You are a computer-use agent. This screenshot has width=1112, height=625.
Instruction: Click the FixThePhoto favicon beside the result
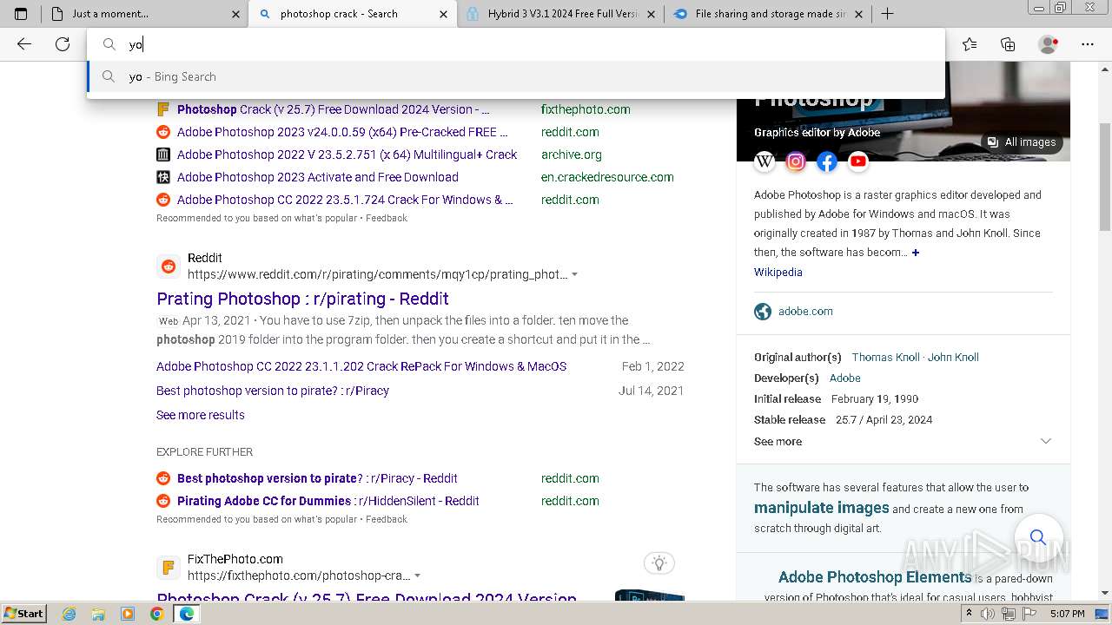169,568
